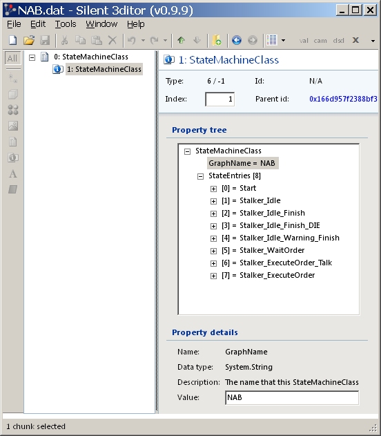Open a file with the folder icon

(29, 40)
